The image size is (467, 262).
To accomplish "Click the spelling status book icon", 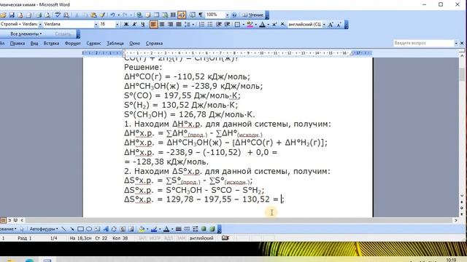I will [x=225, y=238].
